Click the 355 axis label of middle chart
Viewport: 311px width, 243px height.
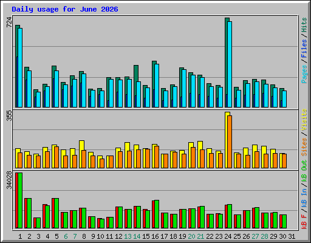(x=9, y=116)
